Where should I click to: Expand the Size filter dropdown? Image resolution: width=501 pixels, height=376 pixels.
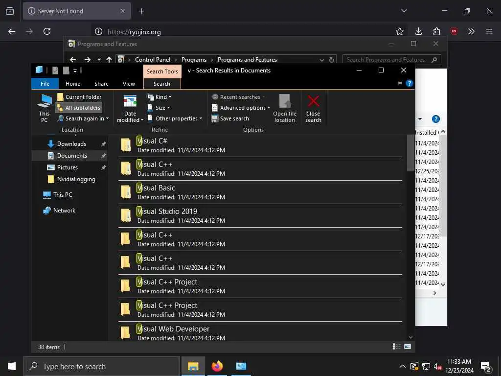tap(159, 108)
